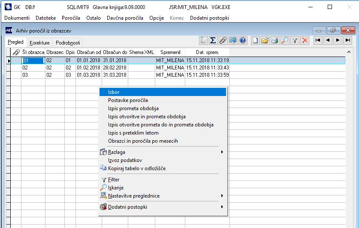
Task: Switch to the Korekture tab
Action: point(39,43)
